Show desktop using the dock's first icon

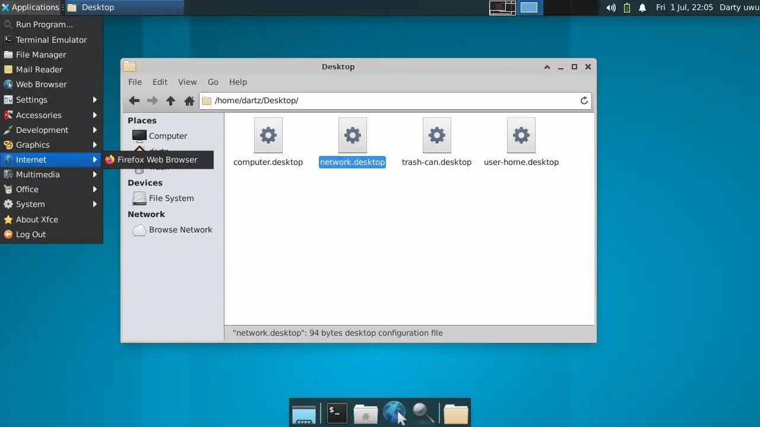(x=304, y=414)
